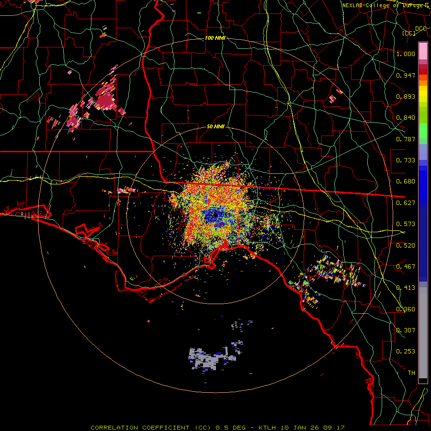
Task: Click the 0.307 scale value
Action: coord(406,330)
